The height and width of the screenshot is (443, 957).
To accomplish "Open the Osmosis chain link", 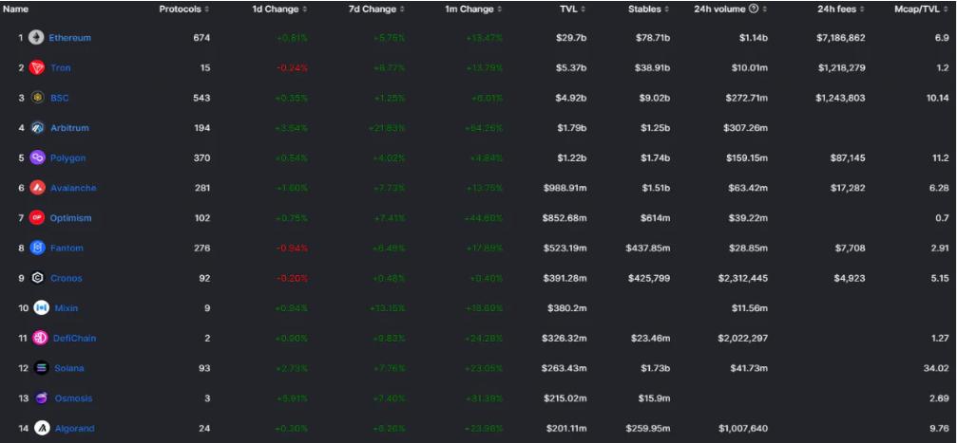I will pos(71,398).
